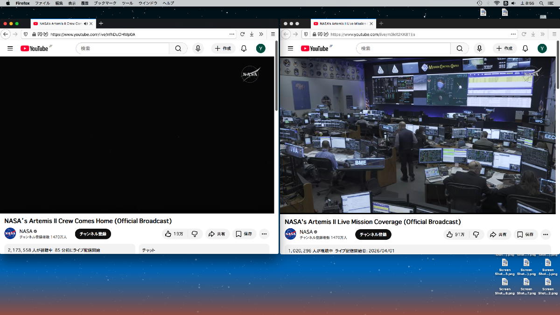This screenshot has height=315, width=560.
Task: Start voice search in left window
Action: click(x=198, y=49)
